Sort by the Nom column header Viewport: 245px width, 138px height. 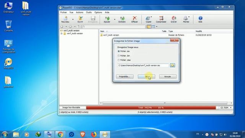click(x=102, y=31)
